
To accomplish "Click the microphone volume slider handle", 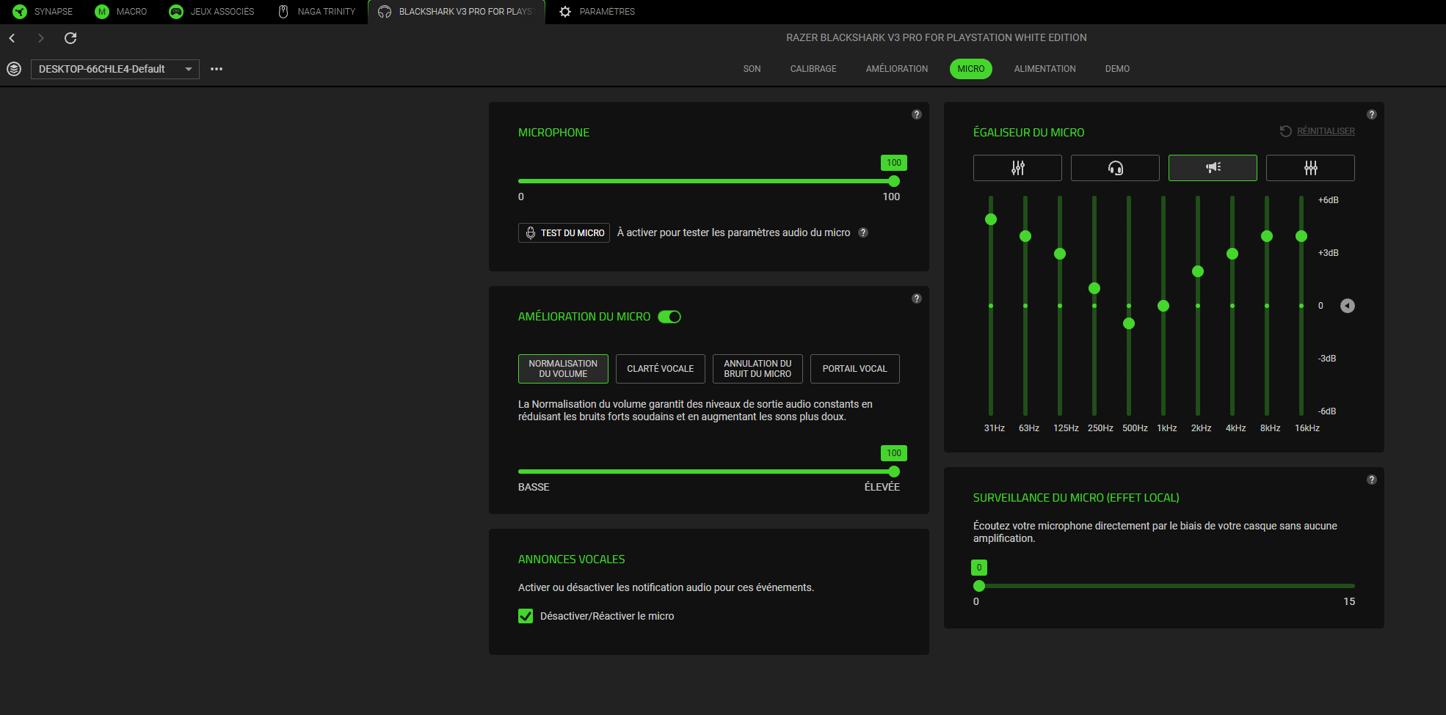I will pos(894,181).
